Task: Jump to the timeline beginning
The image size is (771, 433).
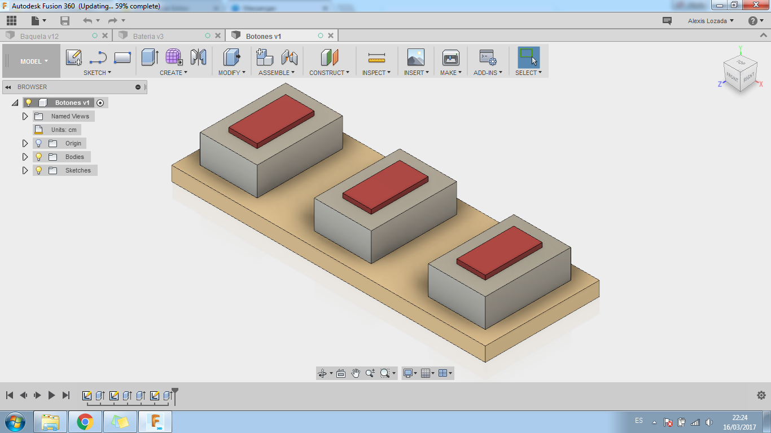Action: (x=10, y=395)
